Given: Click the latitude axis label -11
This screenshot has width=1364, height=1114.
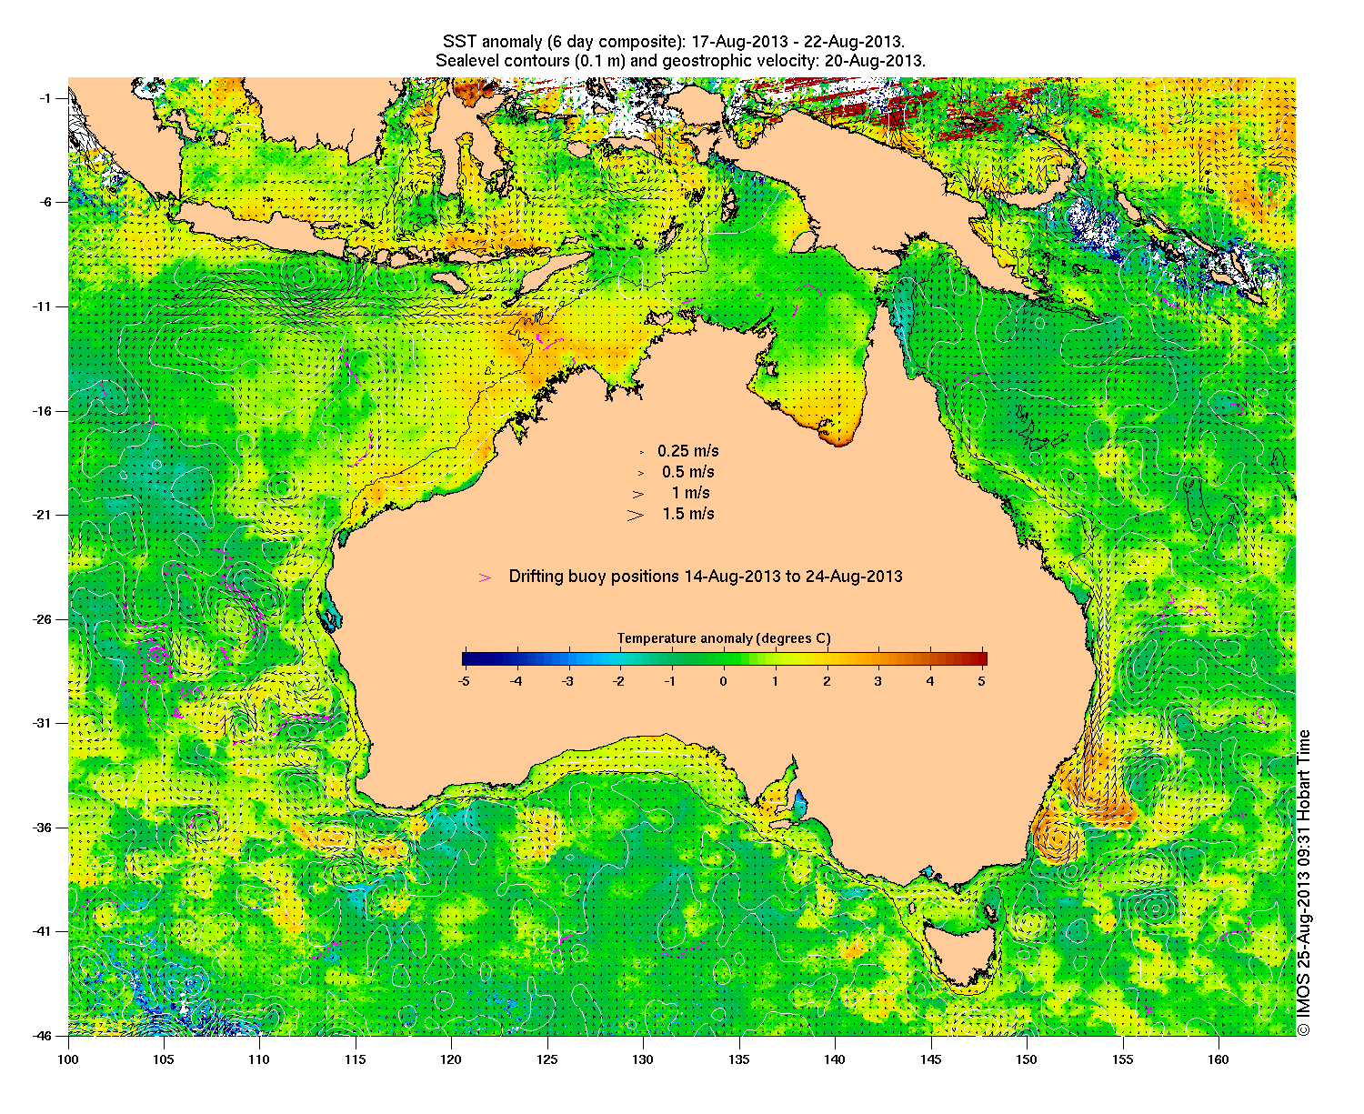Looking at the screenshot, I should 43,306.
